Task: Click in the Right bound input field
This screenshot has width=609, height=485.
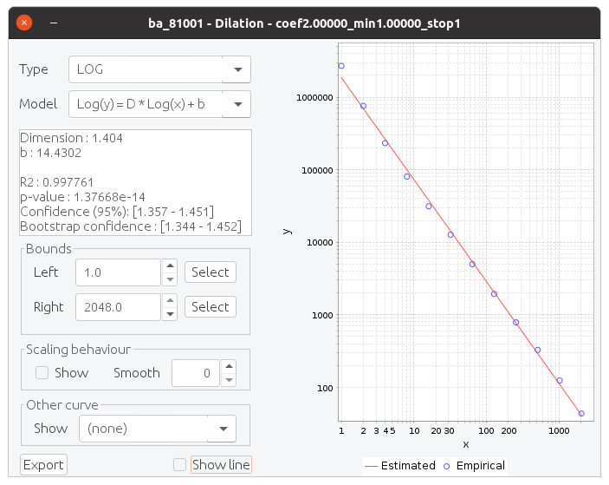Action: click(118, 307)
